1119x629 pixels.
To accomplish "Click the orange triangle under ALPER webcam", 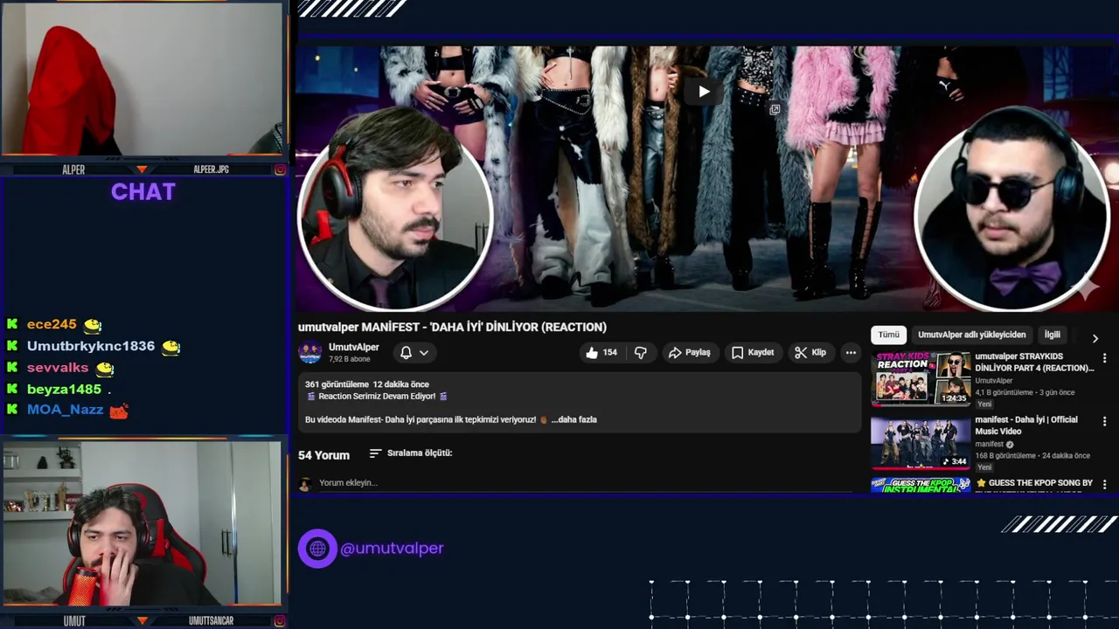I will tap(142, 169).
